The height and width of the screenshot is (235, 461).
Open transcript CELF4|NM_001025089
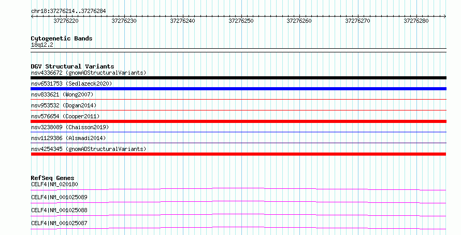tap(59, 197)
